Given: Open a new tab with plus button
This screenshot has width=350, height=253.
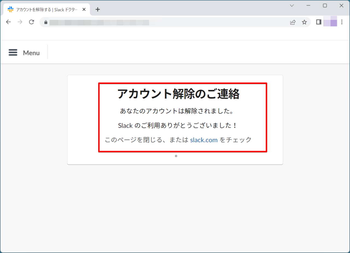Looking at the screenshot, I should pyautogui.click(x=98, y=10).
